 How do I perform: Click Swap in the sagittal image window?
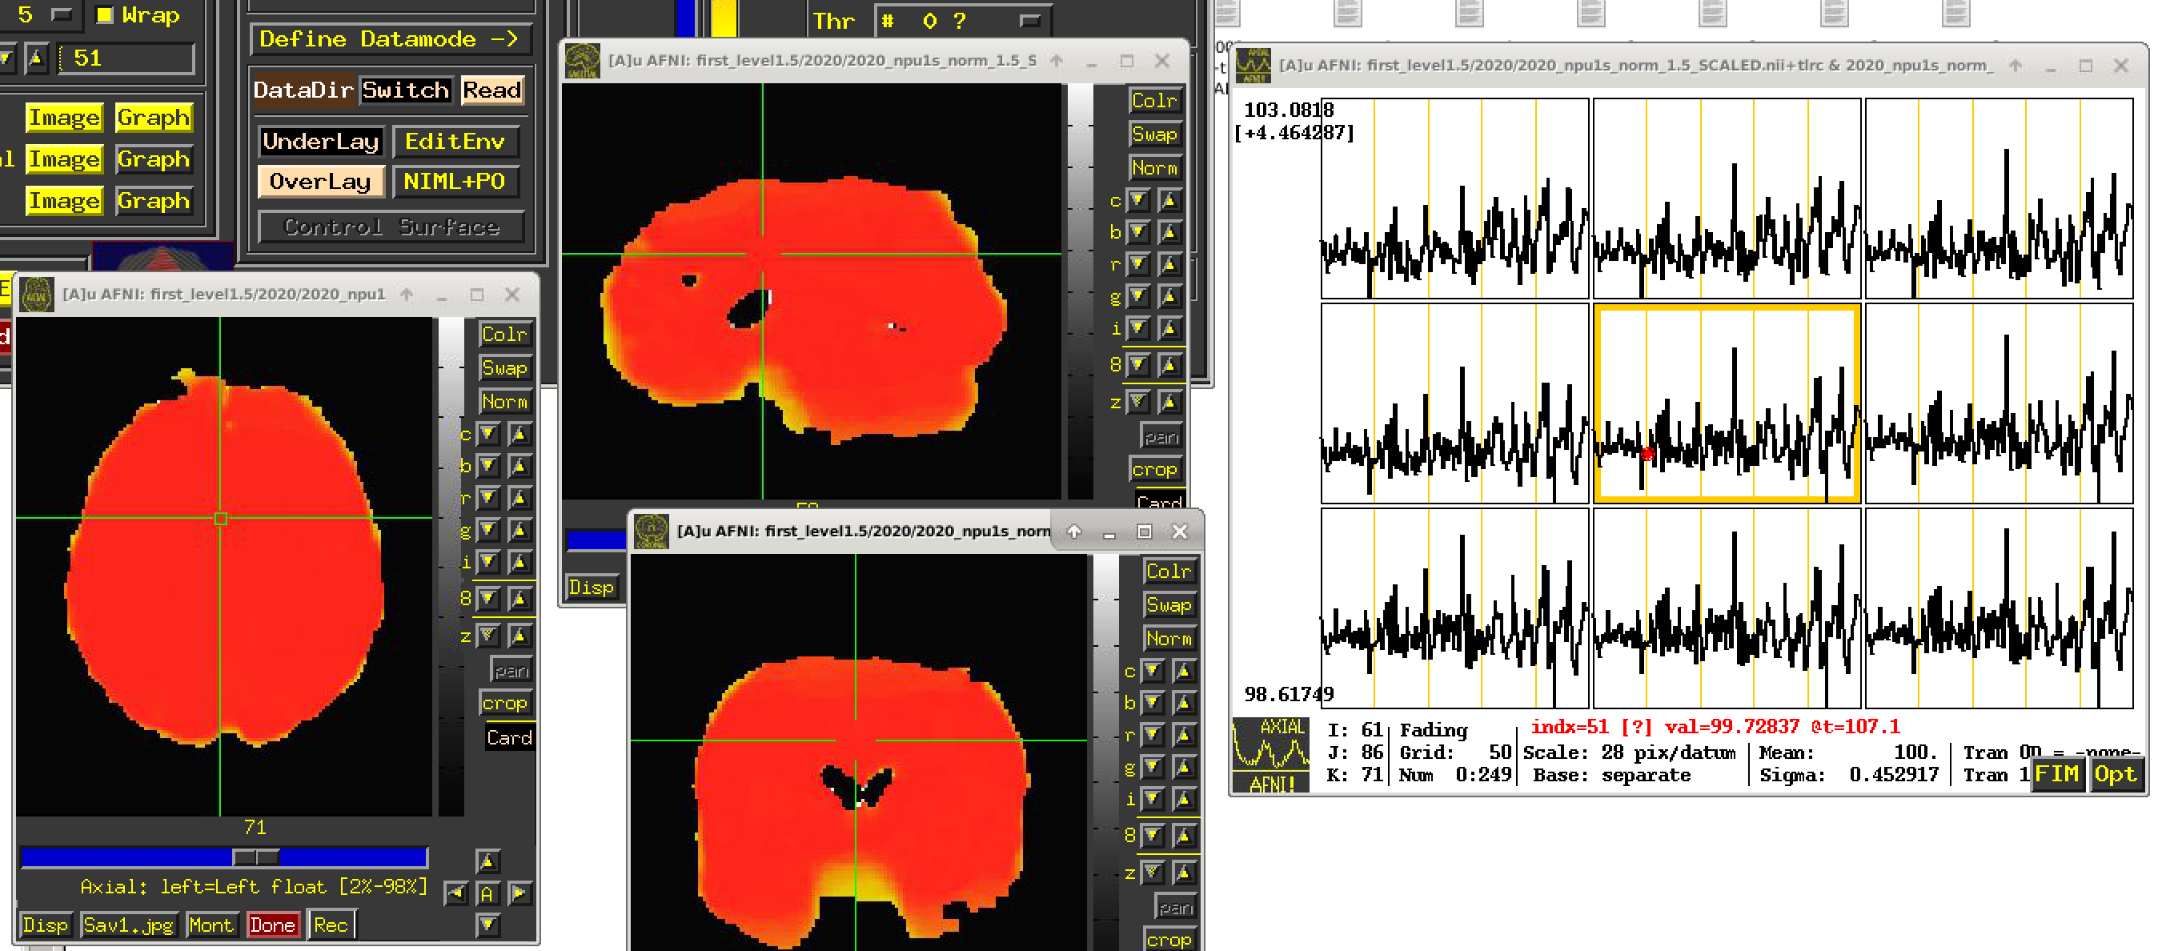[x=1154, y=134]
